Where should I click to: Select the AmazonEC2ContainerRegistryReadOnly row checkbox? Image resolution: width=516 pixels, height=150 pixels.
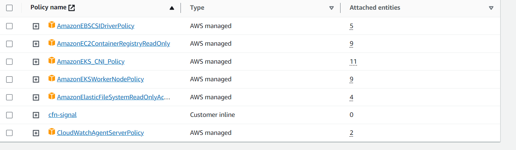pos(9,44)
